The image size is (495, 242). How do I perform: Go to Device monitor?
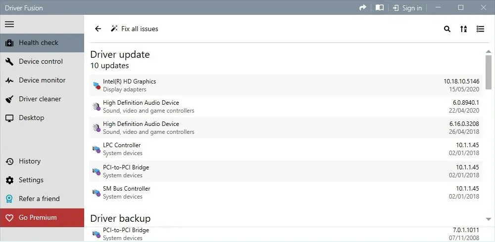[x=42, y=81]
